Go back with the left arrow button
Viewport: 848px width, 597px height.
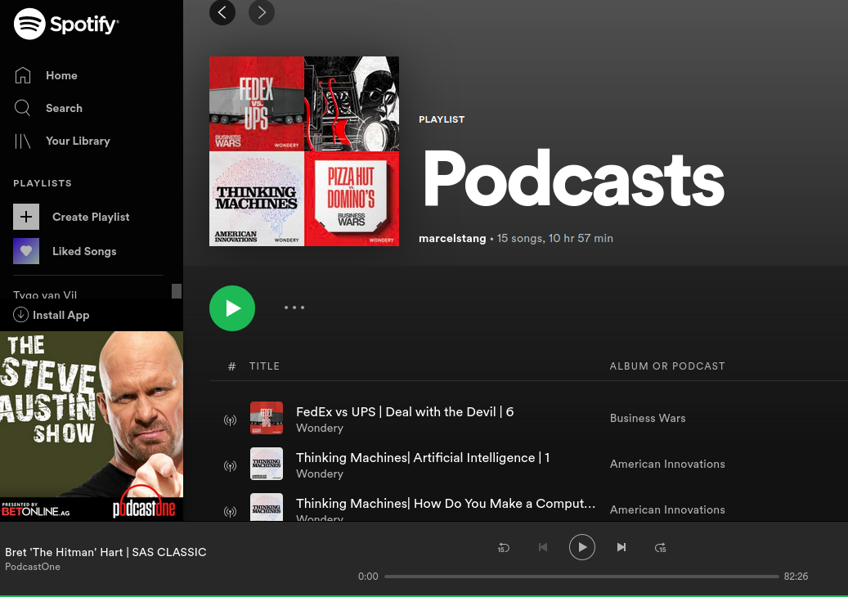point(222,12)
